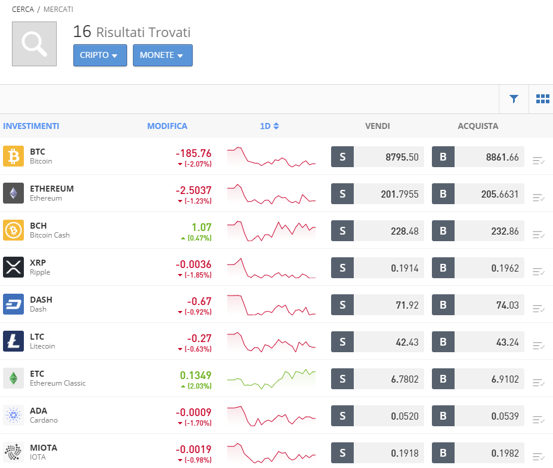
Task: Add BCH to watchlist icon
Action: (x=539, y=235)
